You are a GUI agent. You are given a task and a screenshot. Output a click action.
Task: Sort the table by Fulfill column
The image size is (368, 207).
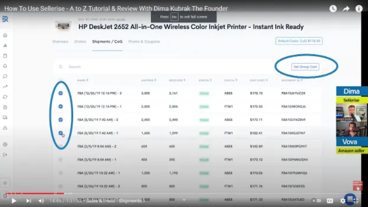click(231, 80)
